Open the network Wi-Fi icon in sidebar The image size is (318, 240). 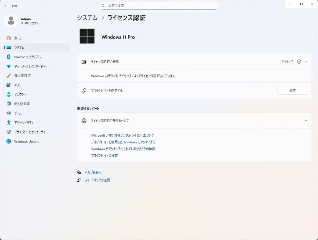pos(9,66)
